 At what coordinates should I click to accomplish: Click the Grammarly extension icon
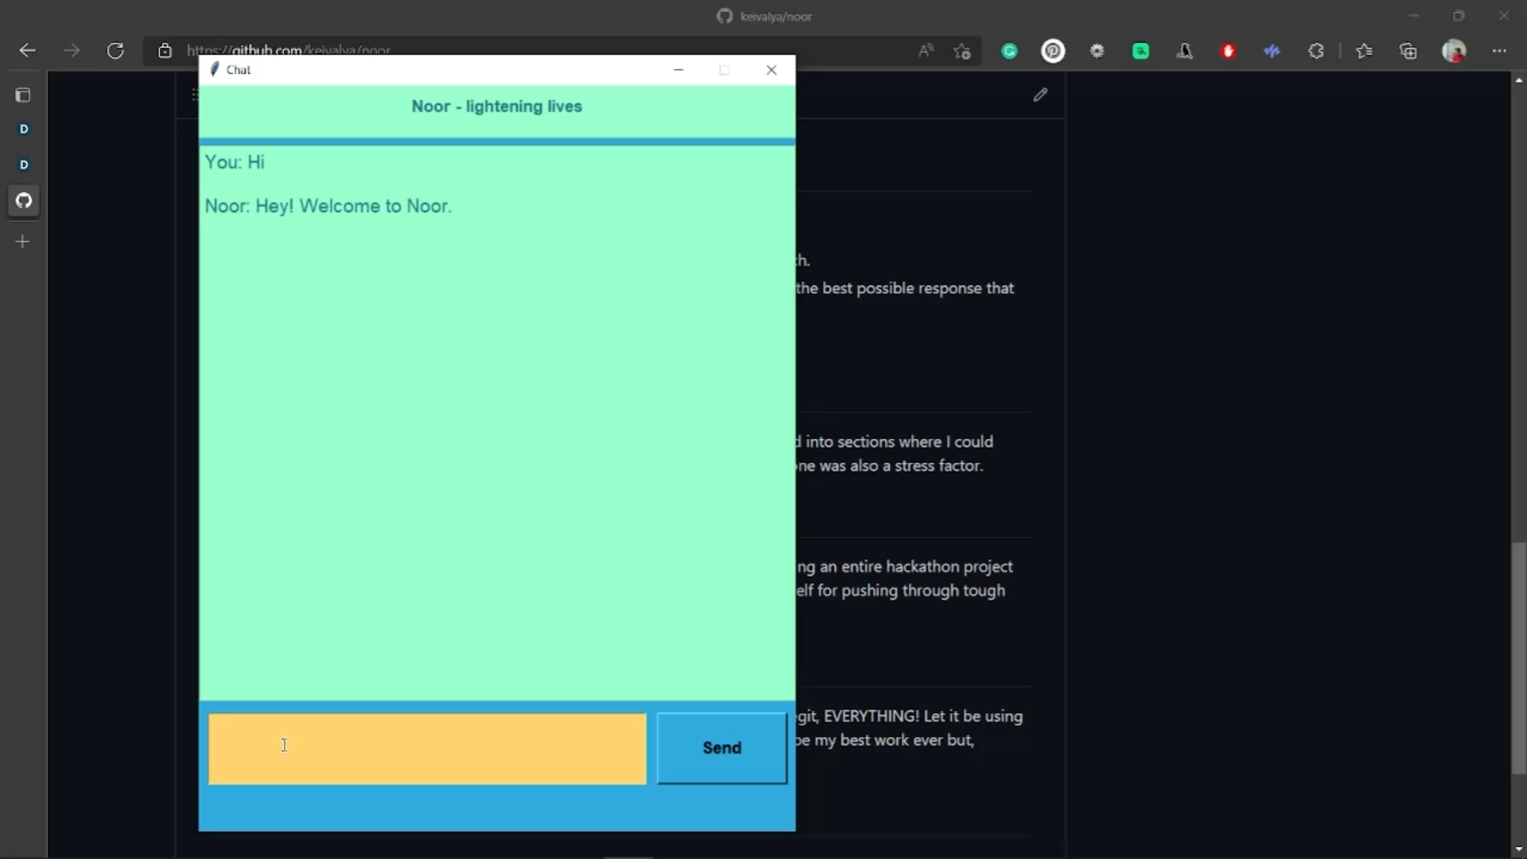[1009, 51]
